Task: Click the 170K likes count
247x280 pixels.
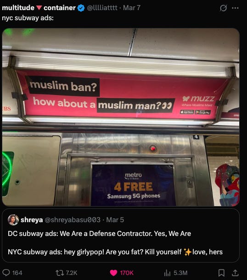Action: [x=127, y=273]
